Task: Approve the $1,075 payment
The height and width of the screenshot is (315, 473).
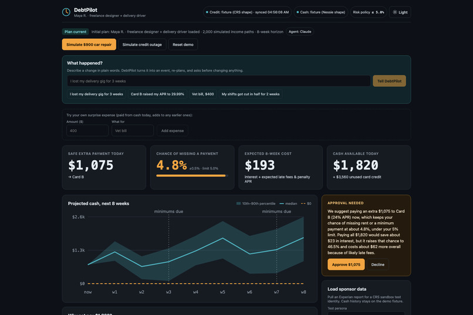Action: point(346,265)
